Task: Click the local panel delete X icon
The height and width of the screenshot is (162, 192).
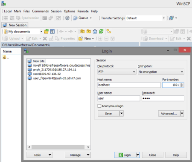Action: 45,38
